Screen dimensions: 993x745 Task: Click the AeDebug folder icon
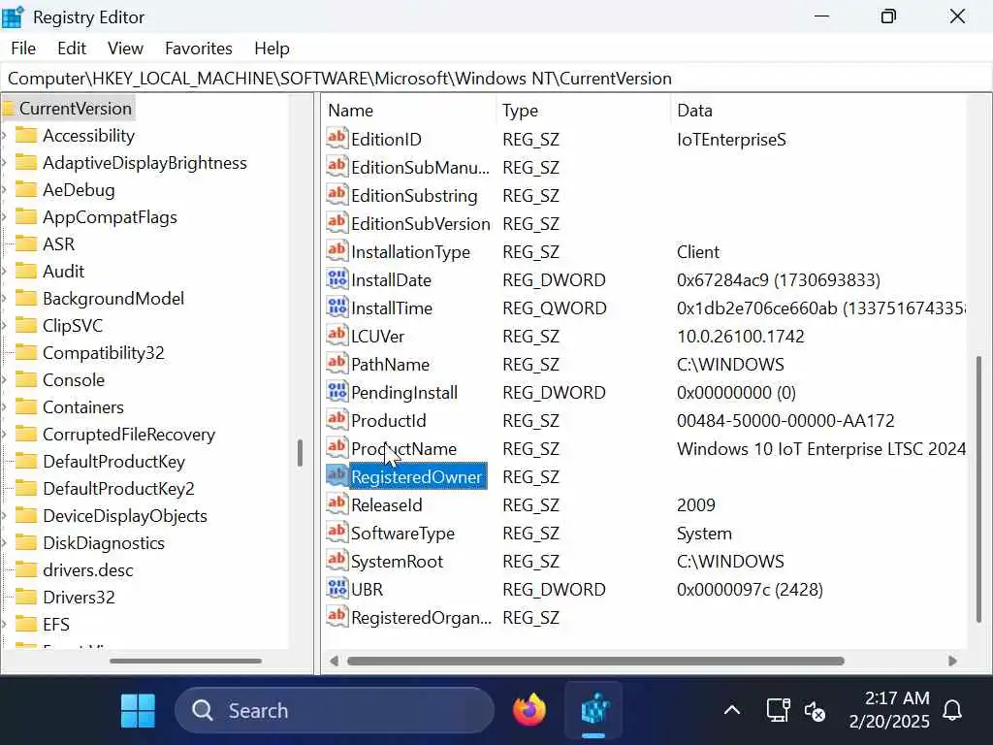point(26,190)
